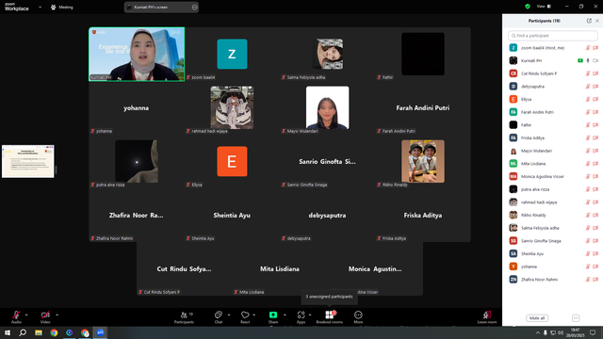
Task: Select the shared screen thumbnail
Action: click(x=28, y=161)
